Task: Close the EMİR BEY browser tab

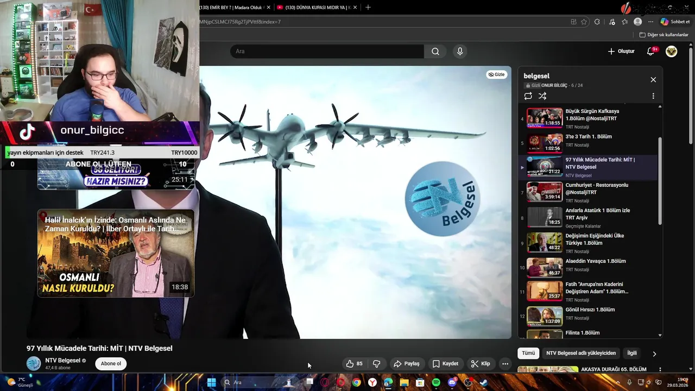Action: pos(268,7)
